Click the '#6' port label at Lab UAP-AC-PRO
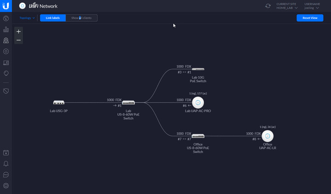Viewport: 331px width, 194px height. [187, 106]
